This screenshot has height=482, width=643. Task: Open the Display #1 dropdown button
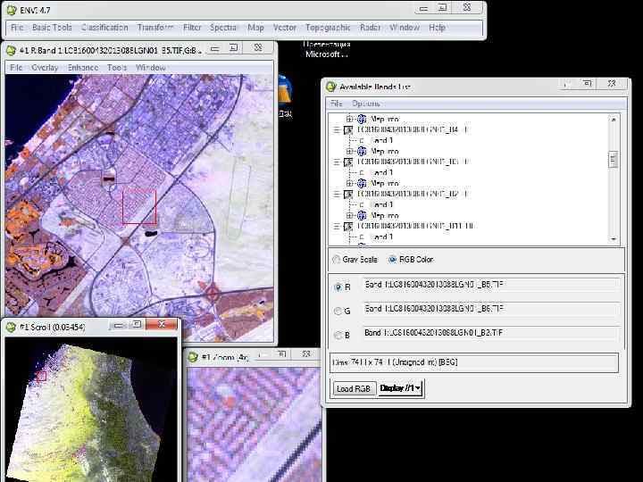tap(401, 388)
